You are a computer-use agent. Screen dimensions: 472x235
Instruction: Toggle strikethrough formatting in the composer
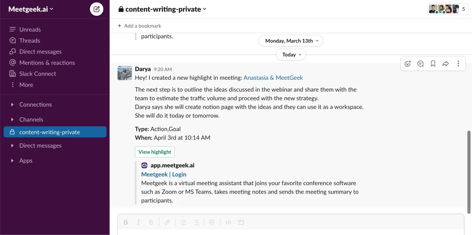pyautogui.click(x=151, y=222)
